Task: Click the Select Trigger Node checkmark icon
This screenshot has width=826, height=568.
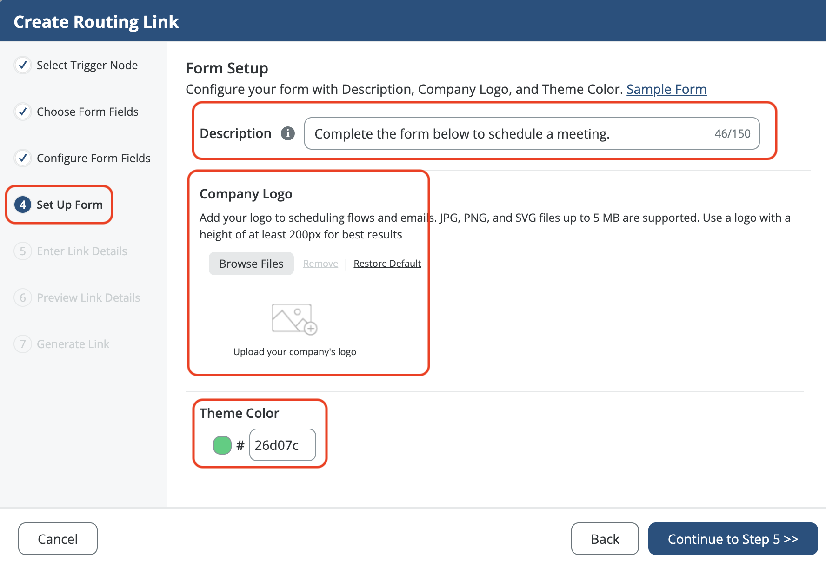Action: tap(23, 65)
